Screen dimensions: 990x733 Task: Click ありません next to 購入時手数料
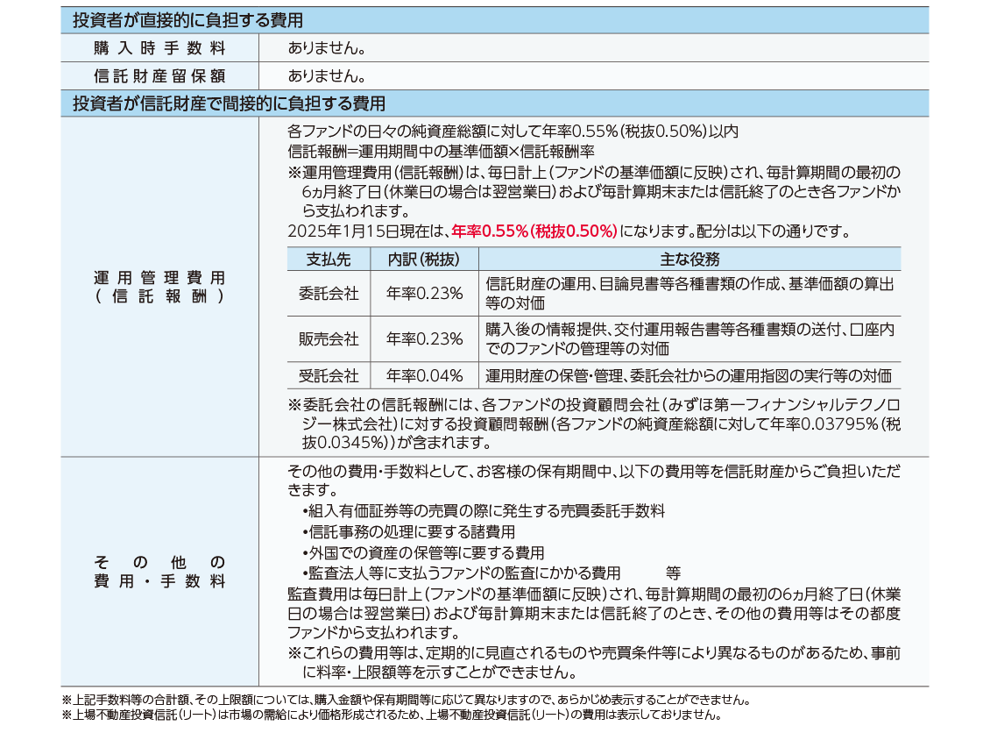[326, 47]
